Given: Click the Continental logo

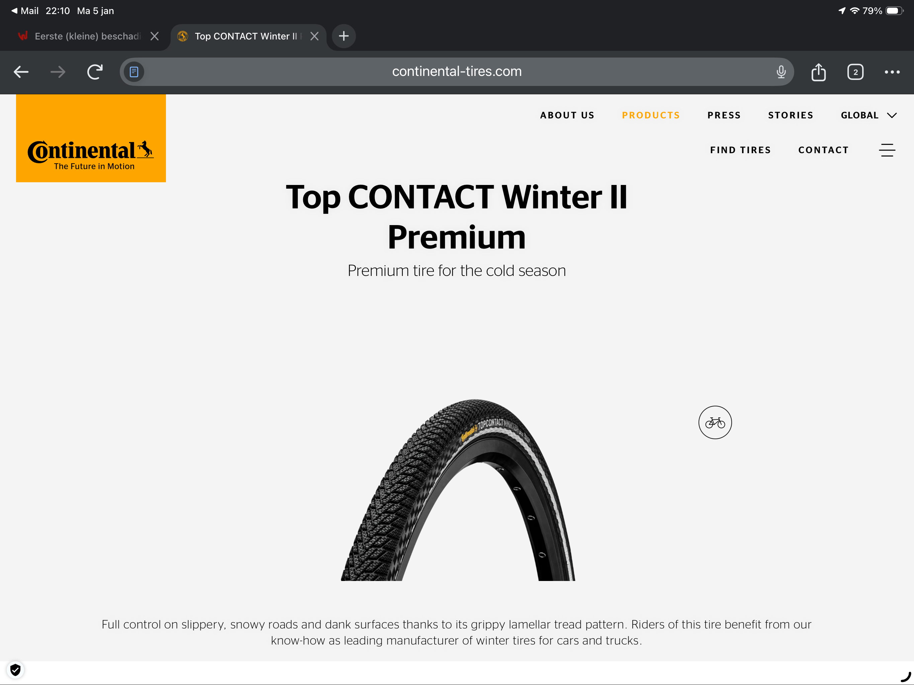Looking at the screenshot, I should (x=91, y=138).
